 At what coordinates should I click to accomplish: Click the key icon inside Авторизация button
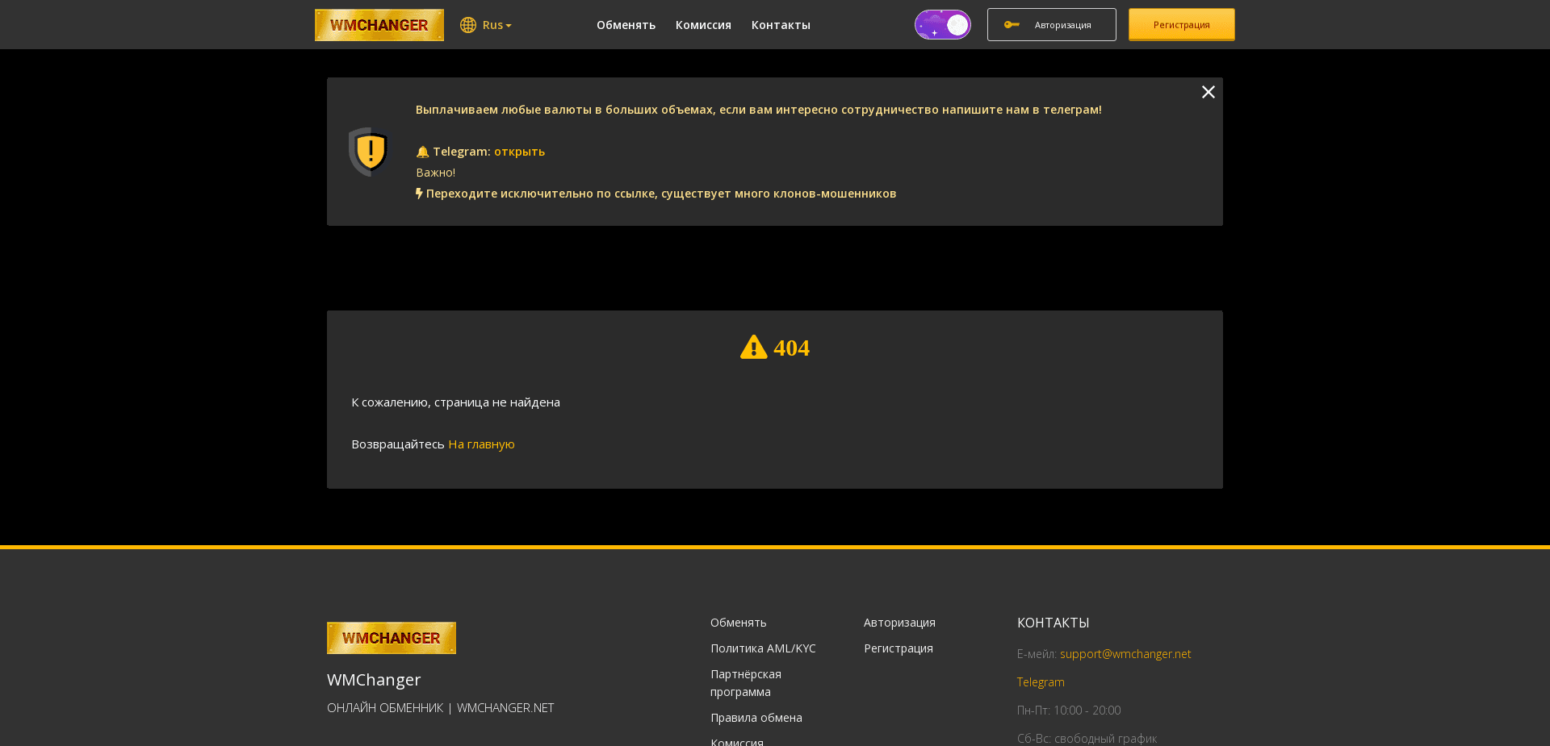(x=1012, y=24)
